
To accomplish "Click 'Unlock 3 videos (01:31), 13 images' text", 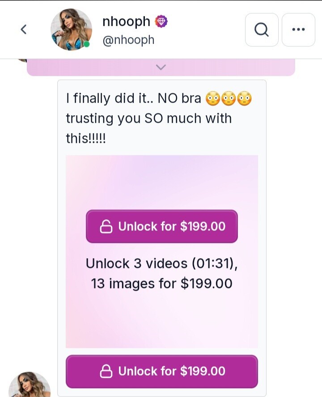I will point(162,273).
